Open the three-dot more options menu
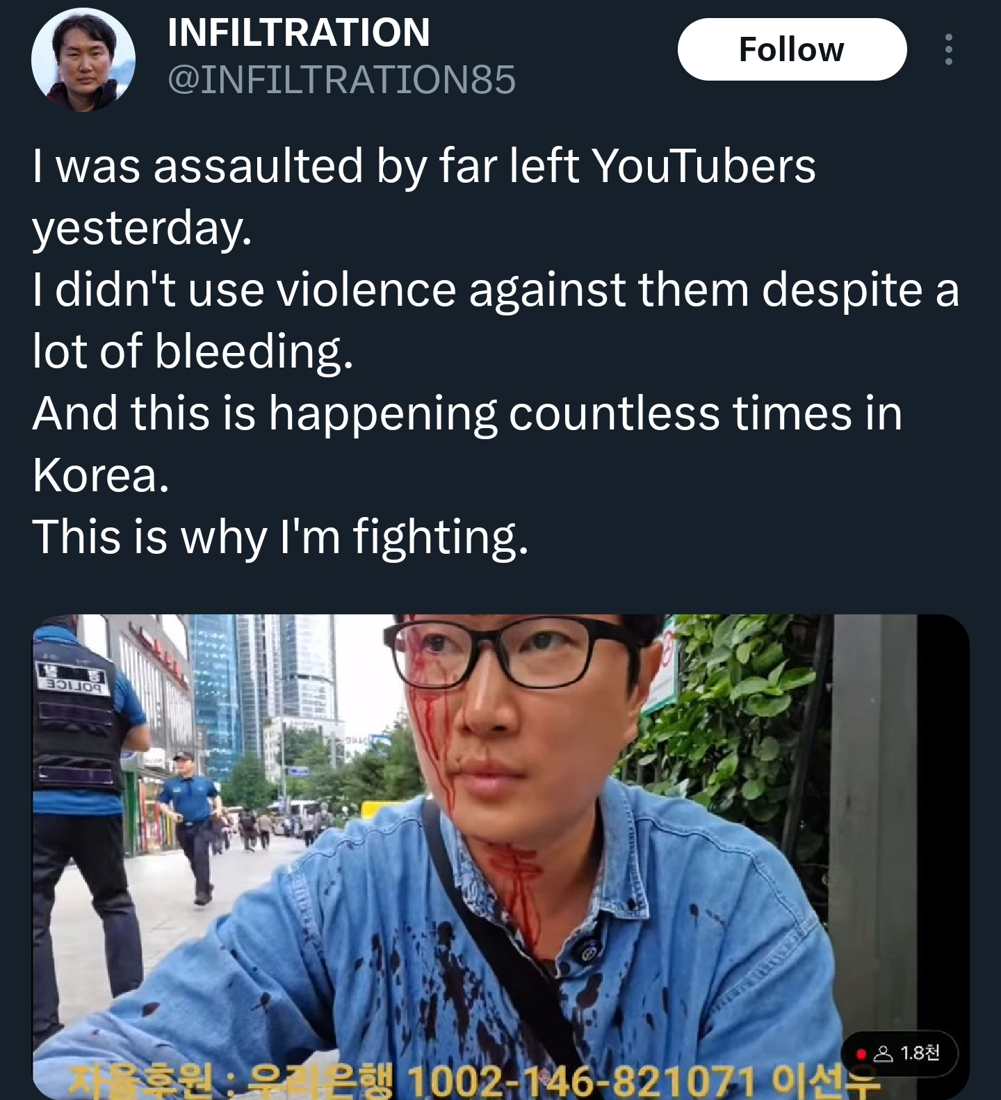The width and height of the screenshot is (1001, 1100). click(x=948, y=49)
